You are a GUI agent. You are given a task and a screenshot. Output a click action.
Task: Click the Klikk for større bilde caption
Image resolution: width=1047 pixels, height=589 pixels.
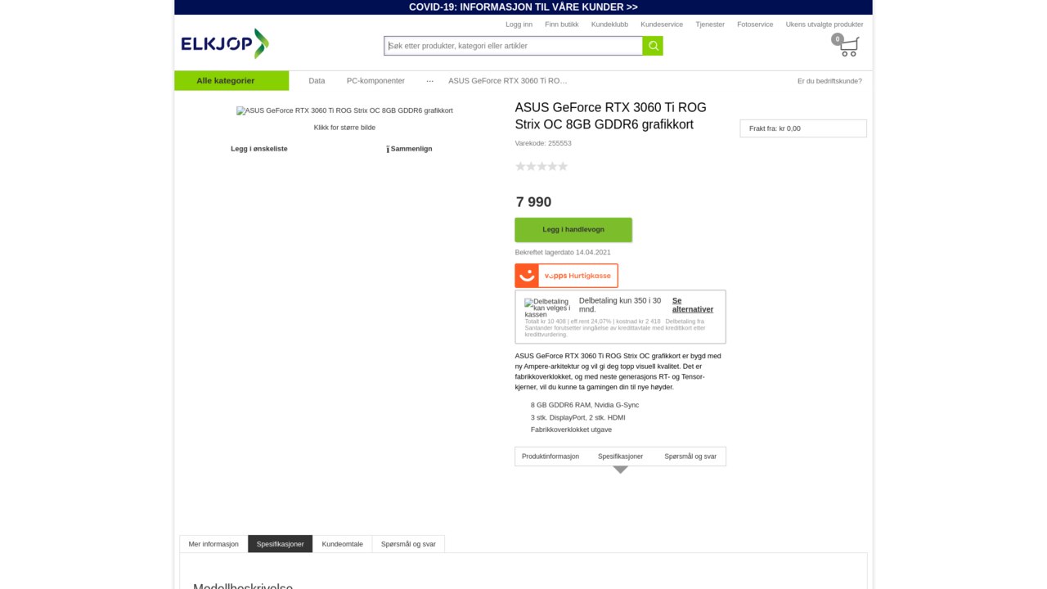click(344, 128)
